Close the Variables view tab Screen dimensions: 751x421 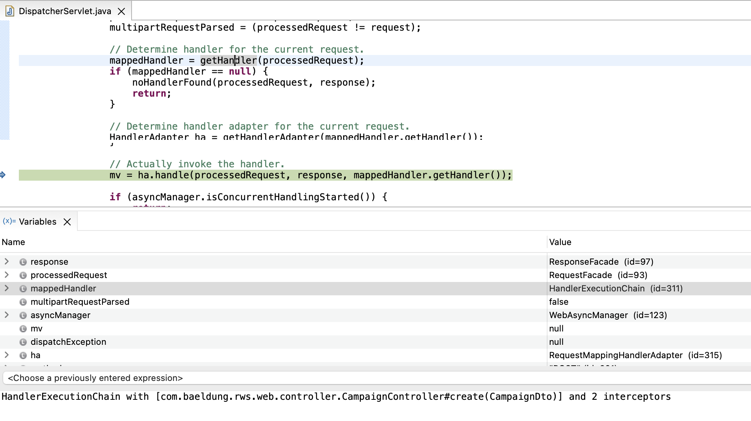[67, 222]
